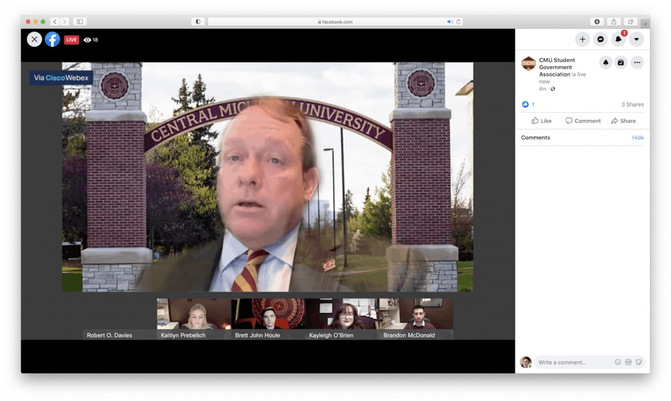671x401 pixels.
Task: Share the live video
Action: click(623, 121)
